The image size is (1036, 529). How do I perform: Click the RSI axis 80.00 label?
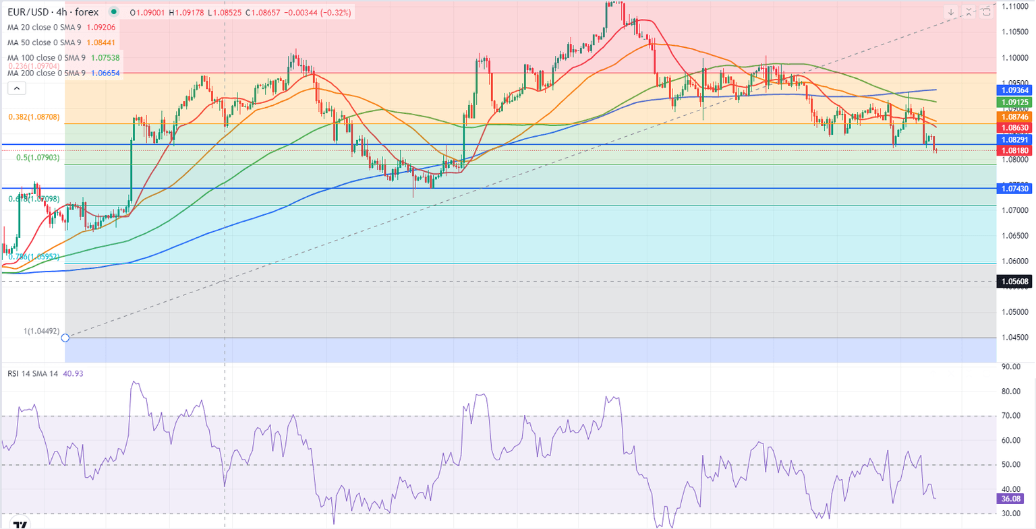(x=1011, y=392)
